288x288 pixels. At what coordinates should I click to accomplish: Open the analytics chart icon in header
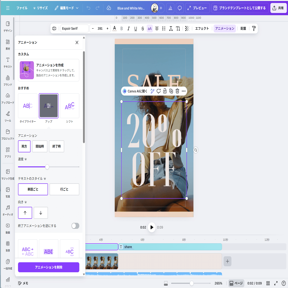pos(170,8)
